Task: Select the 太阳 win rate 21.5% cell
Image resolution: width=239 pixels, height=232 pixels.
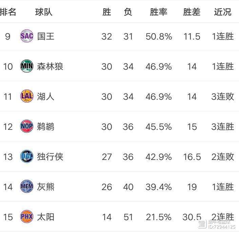Action: pyautogui.click(x=159, y=217)
